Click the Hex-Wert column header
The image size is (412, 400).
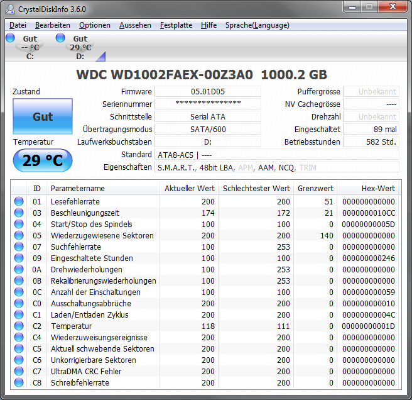click(368, 189)
